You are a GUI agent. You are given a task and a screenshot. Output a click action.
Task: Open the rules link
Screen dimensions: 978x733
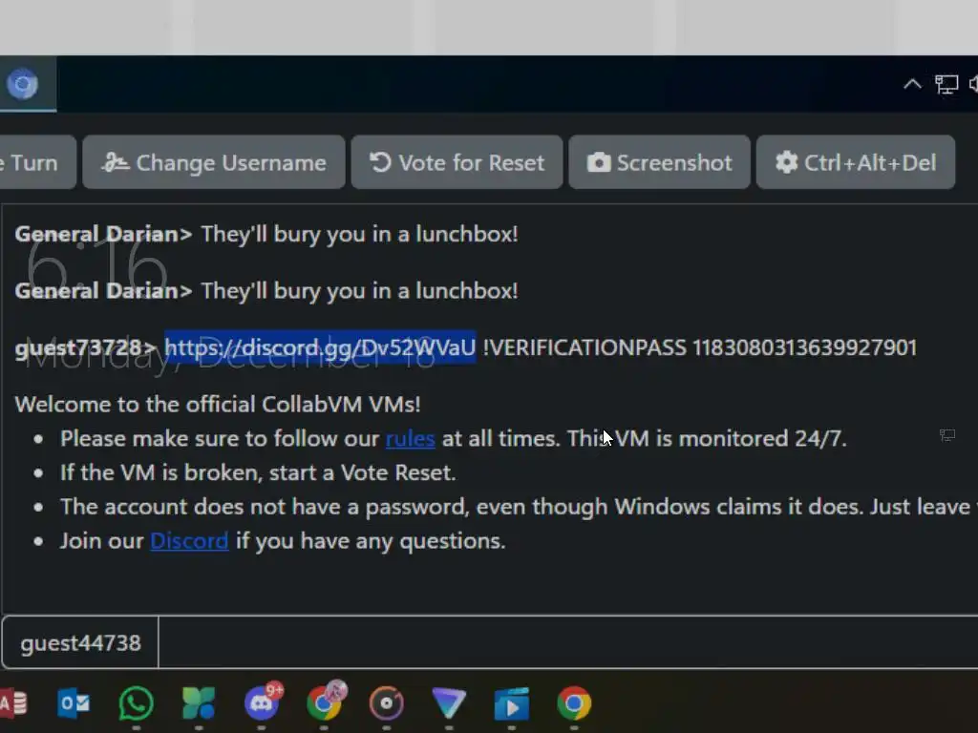pos(410,439)
